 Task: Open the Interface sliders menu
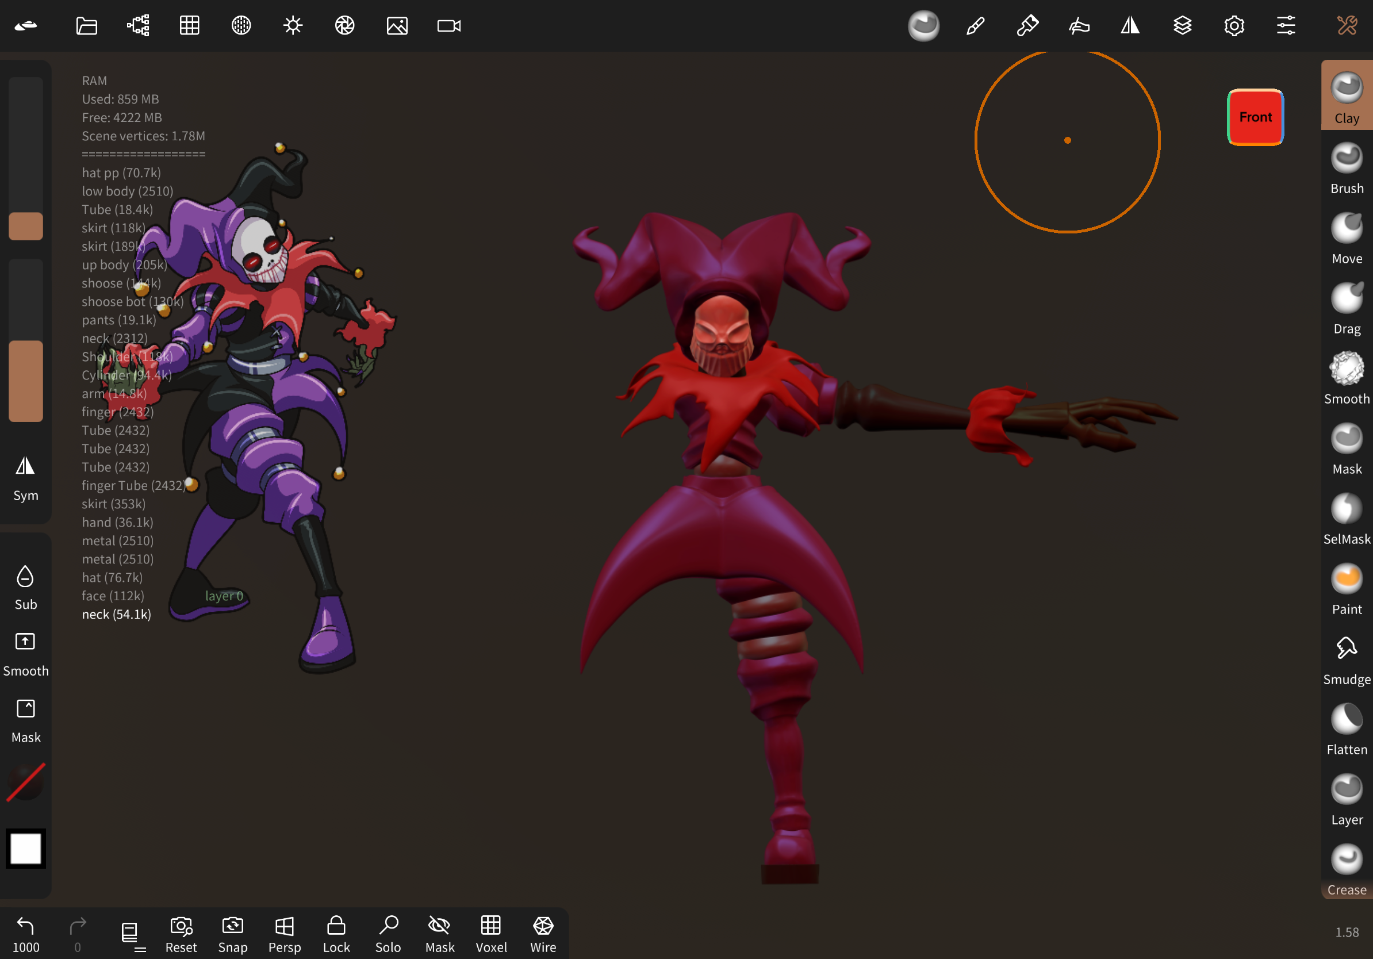[1286, 26]
